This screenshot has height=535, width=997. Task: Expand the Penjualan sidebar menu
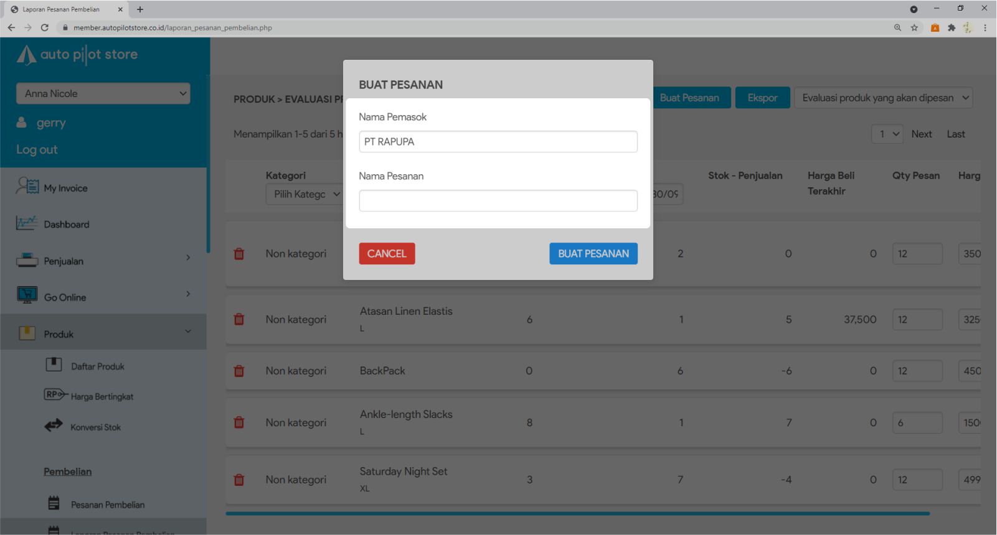[x=103, y=261]
